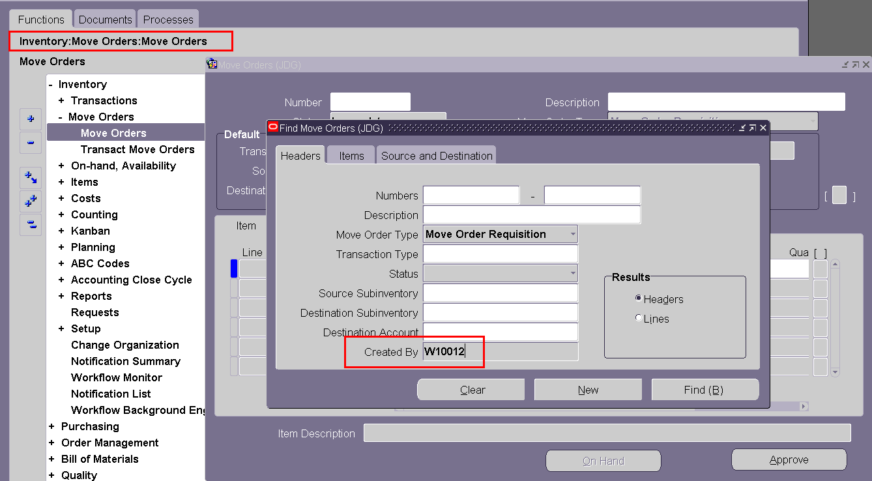Select Transact Move Orders in the navigator tree
Viewport: 872px width, 481px height.
click(138, 149)
